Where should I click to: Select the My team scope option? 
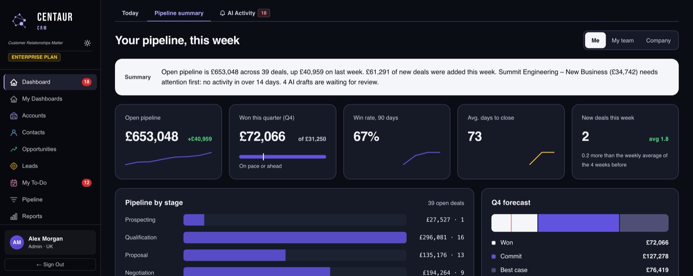pos(622,40)
